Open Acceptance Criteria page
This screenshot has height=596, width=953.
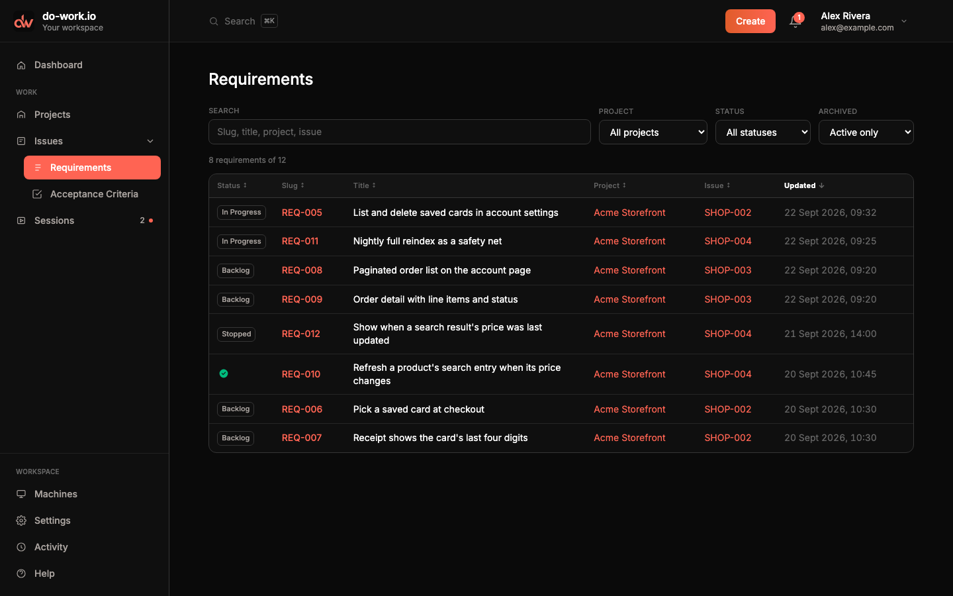(93, 194)
